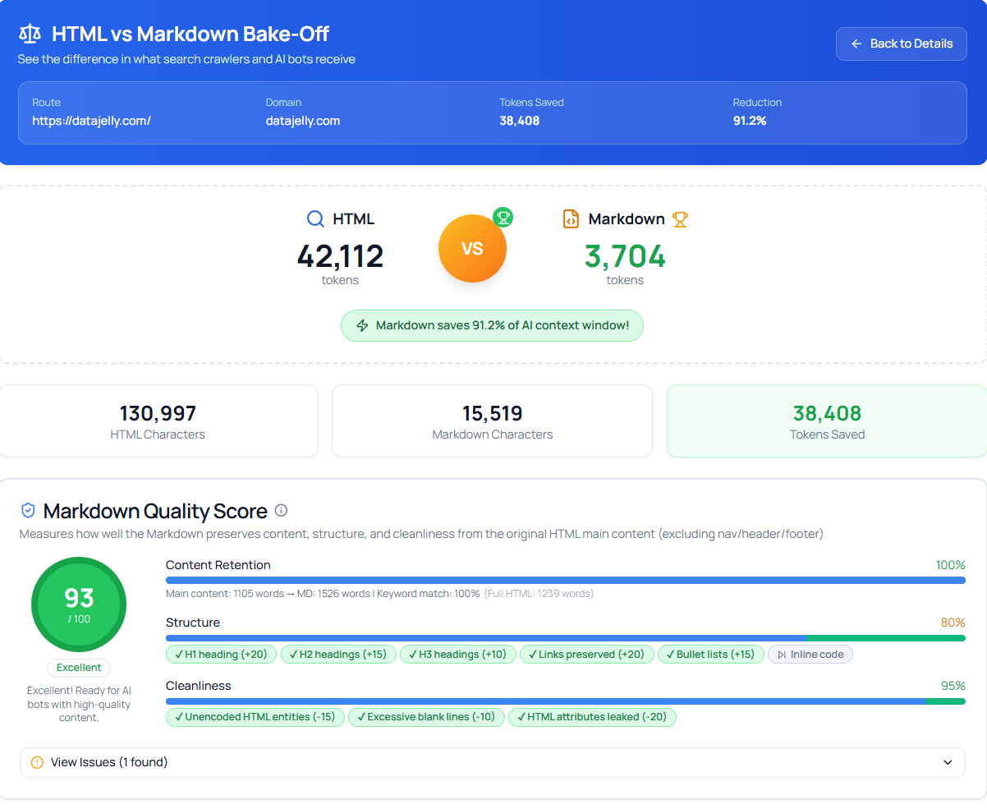Image resolution: width=987 pixels, height=809 pixels.
Task: Go back using Back to Details button
Action: [902, 44]
